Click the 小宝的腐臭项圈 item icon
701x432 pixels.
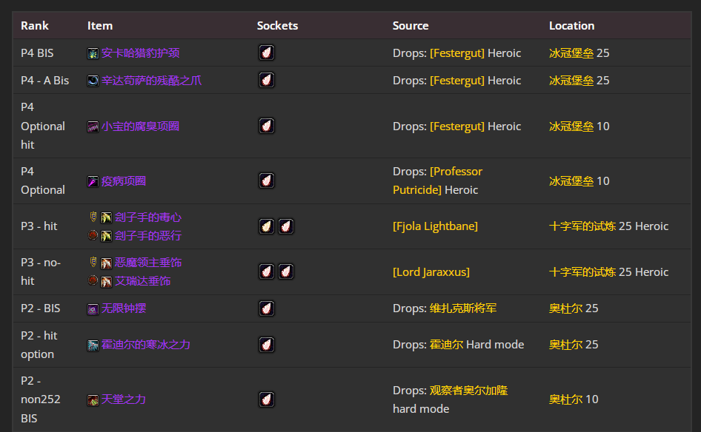[94, 126]
